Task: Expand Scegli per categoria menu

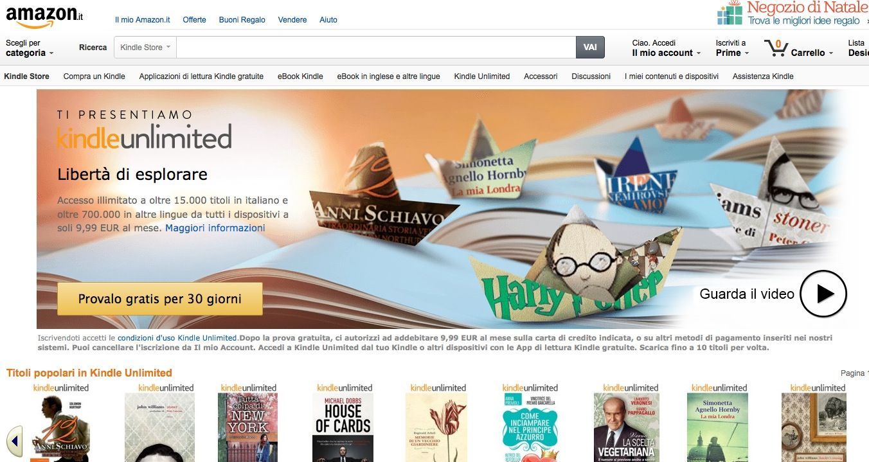Action: (29, 48)
